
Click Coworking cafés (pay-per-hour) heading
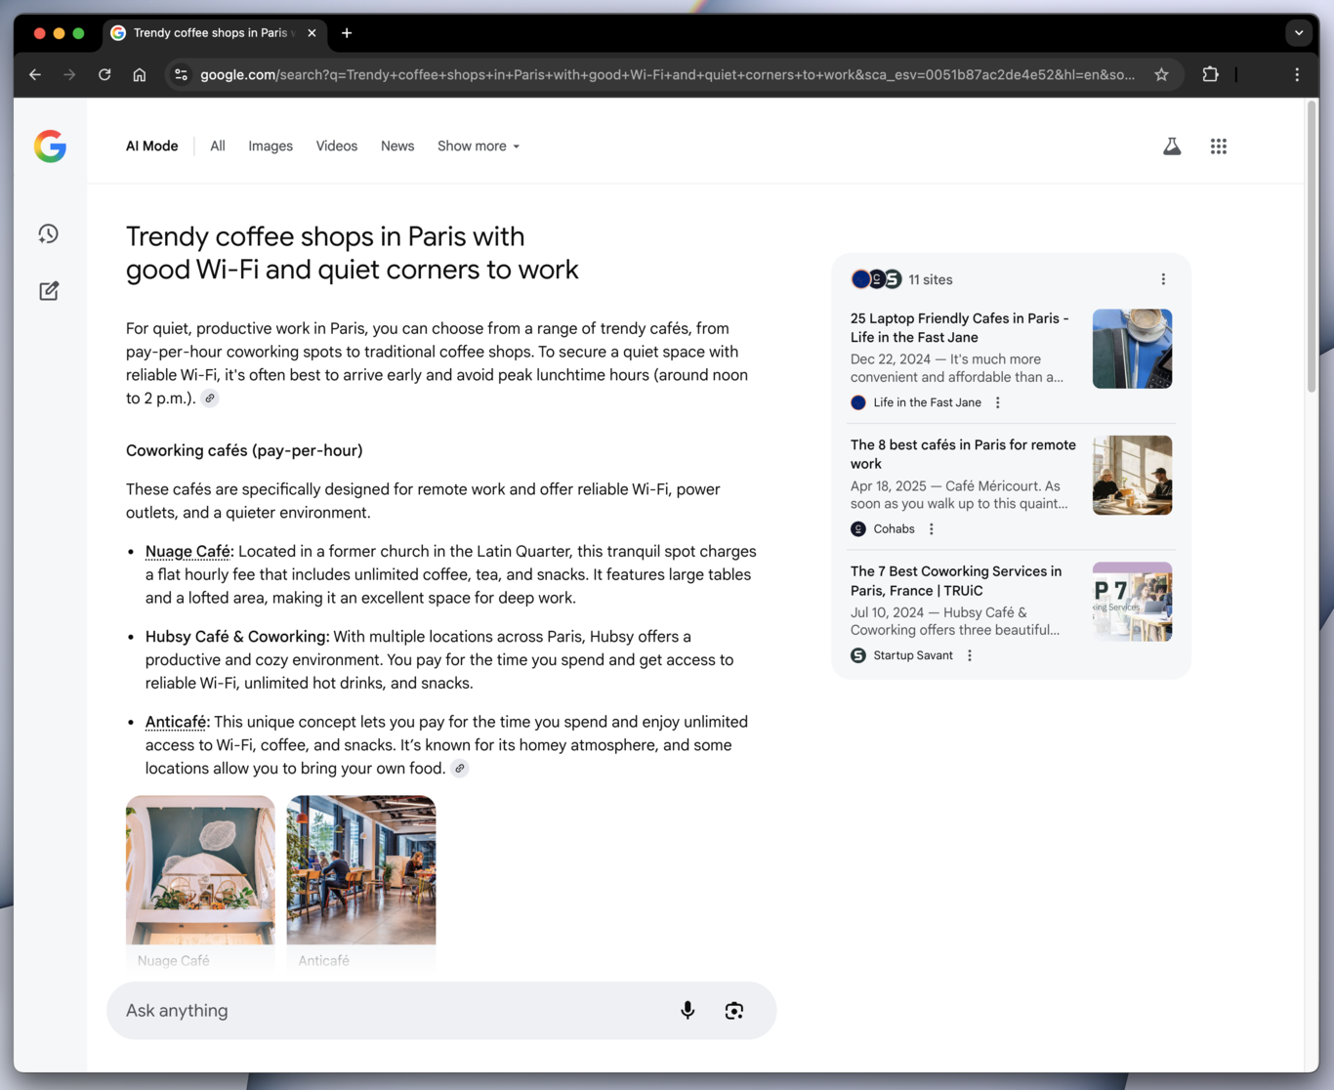pyautogui.click(x=244, y=451)
